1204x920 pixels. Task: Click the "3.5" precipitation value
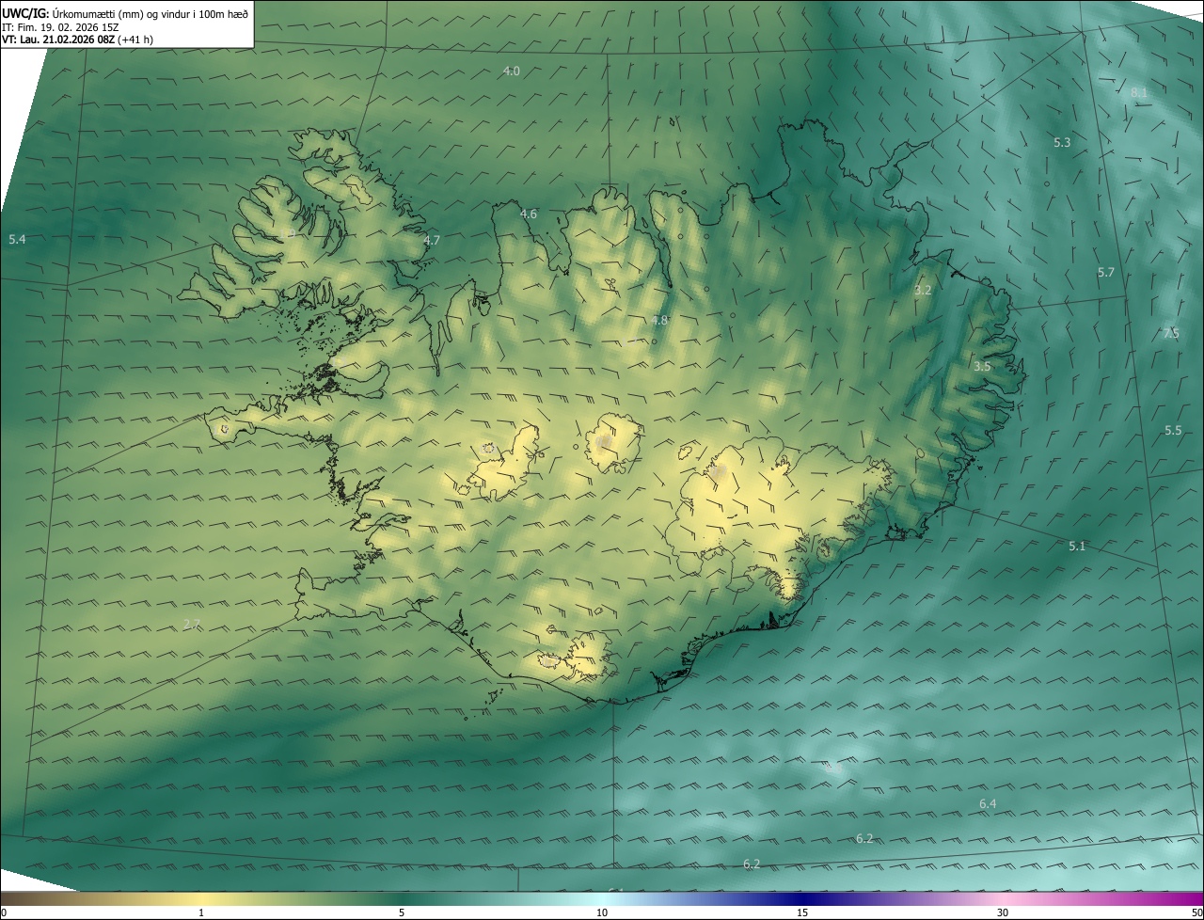pyautogui.click(x=982, y=367)
